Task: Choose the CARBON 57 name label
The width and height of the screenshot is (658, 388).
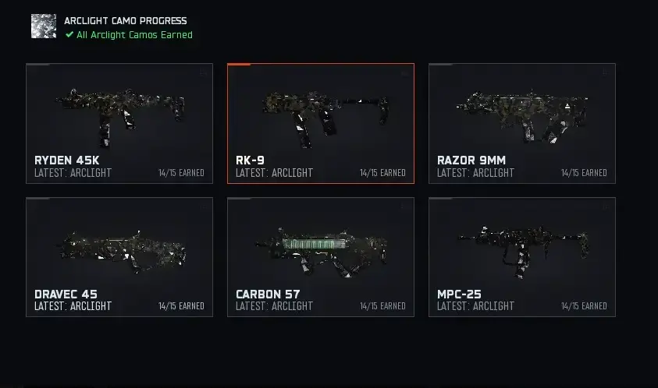Action: [268, 295]
